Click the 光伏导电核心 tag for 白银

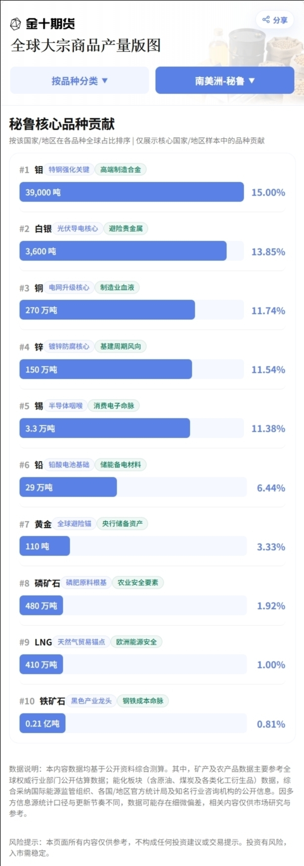[x=78, y=228]
